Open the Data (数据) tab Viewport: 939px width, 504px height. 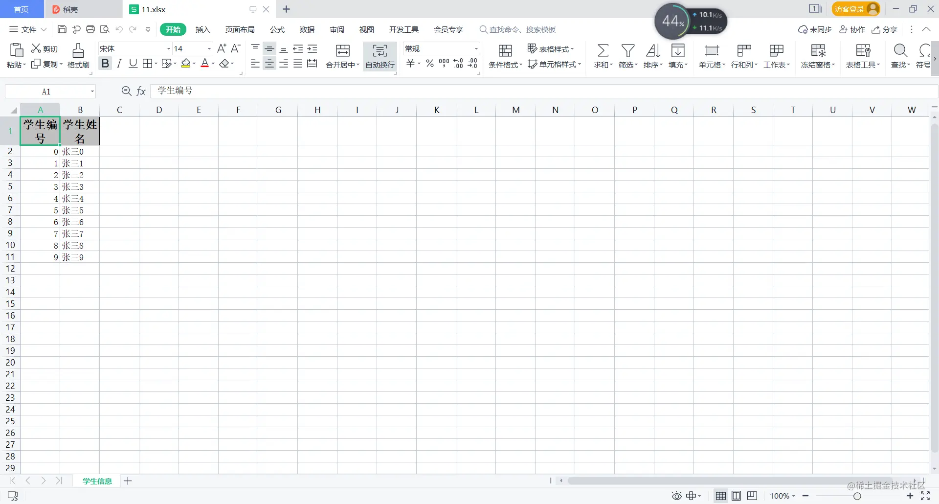[x=307, y=29]
